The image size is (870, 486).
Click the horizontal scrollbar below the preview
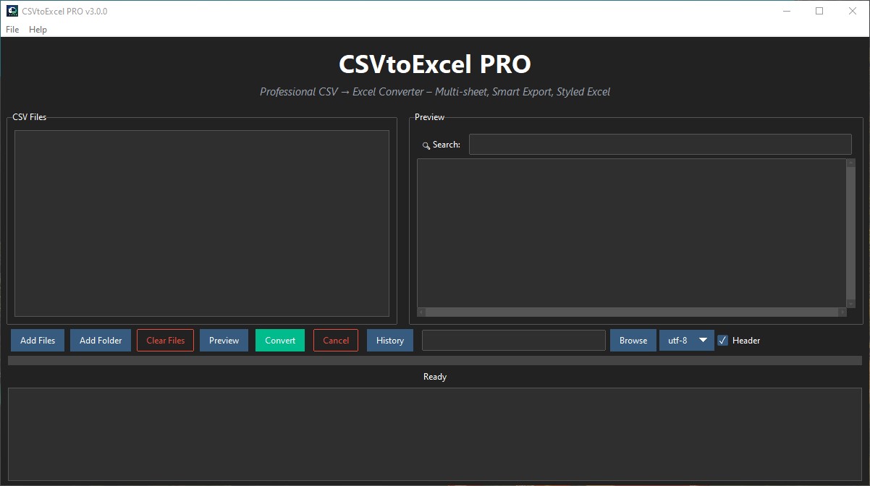(x=630, y=312)
